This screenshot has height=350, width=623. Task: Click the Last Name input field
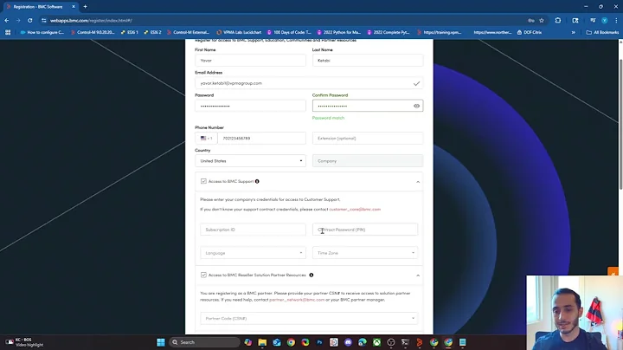[x=368, y=61]
